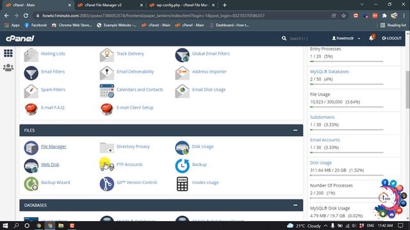
Task: Open File Explorer from the taskbar
Action: click(61, 226)
